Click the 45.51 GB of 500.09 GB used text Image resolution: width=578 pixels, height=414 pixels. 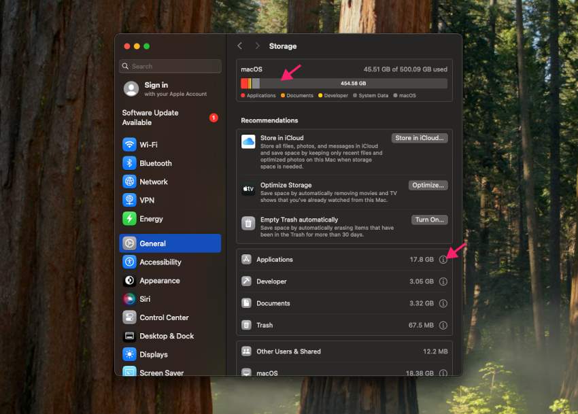coord(405,69)
